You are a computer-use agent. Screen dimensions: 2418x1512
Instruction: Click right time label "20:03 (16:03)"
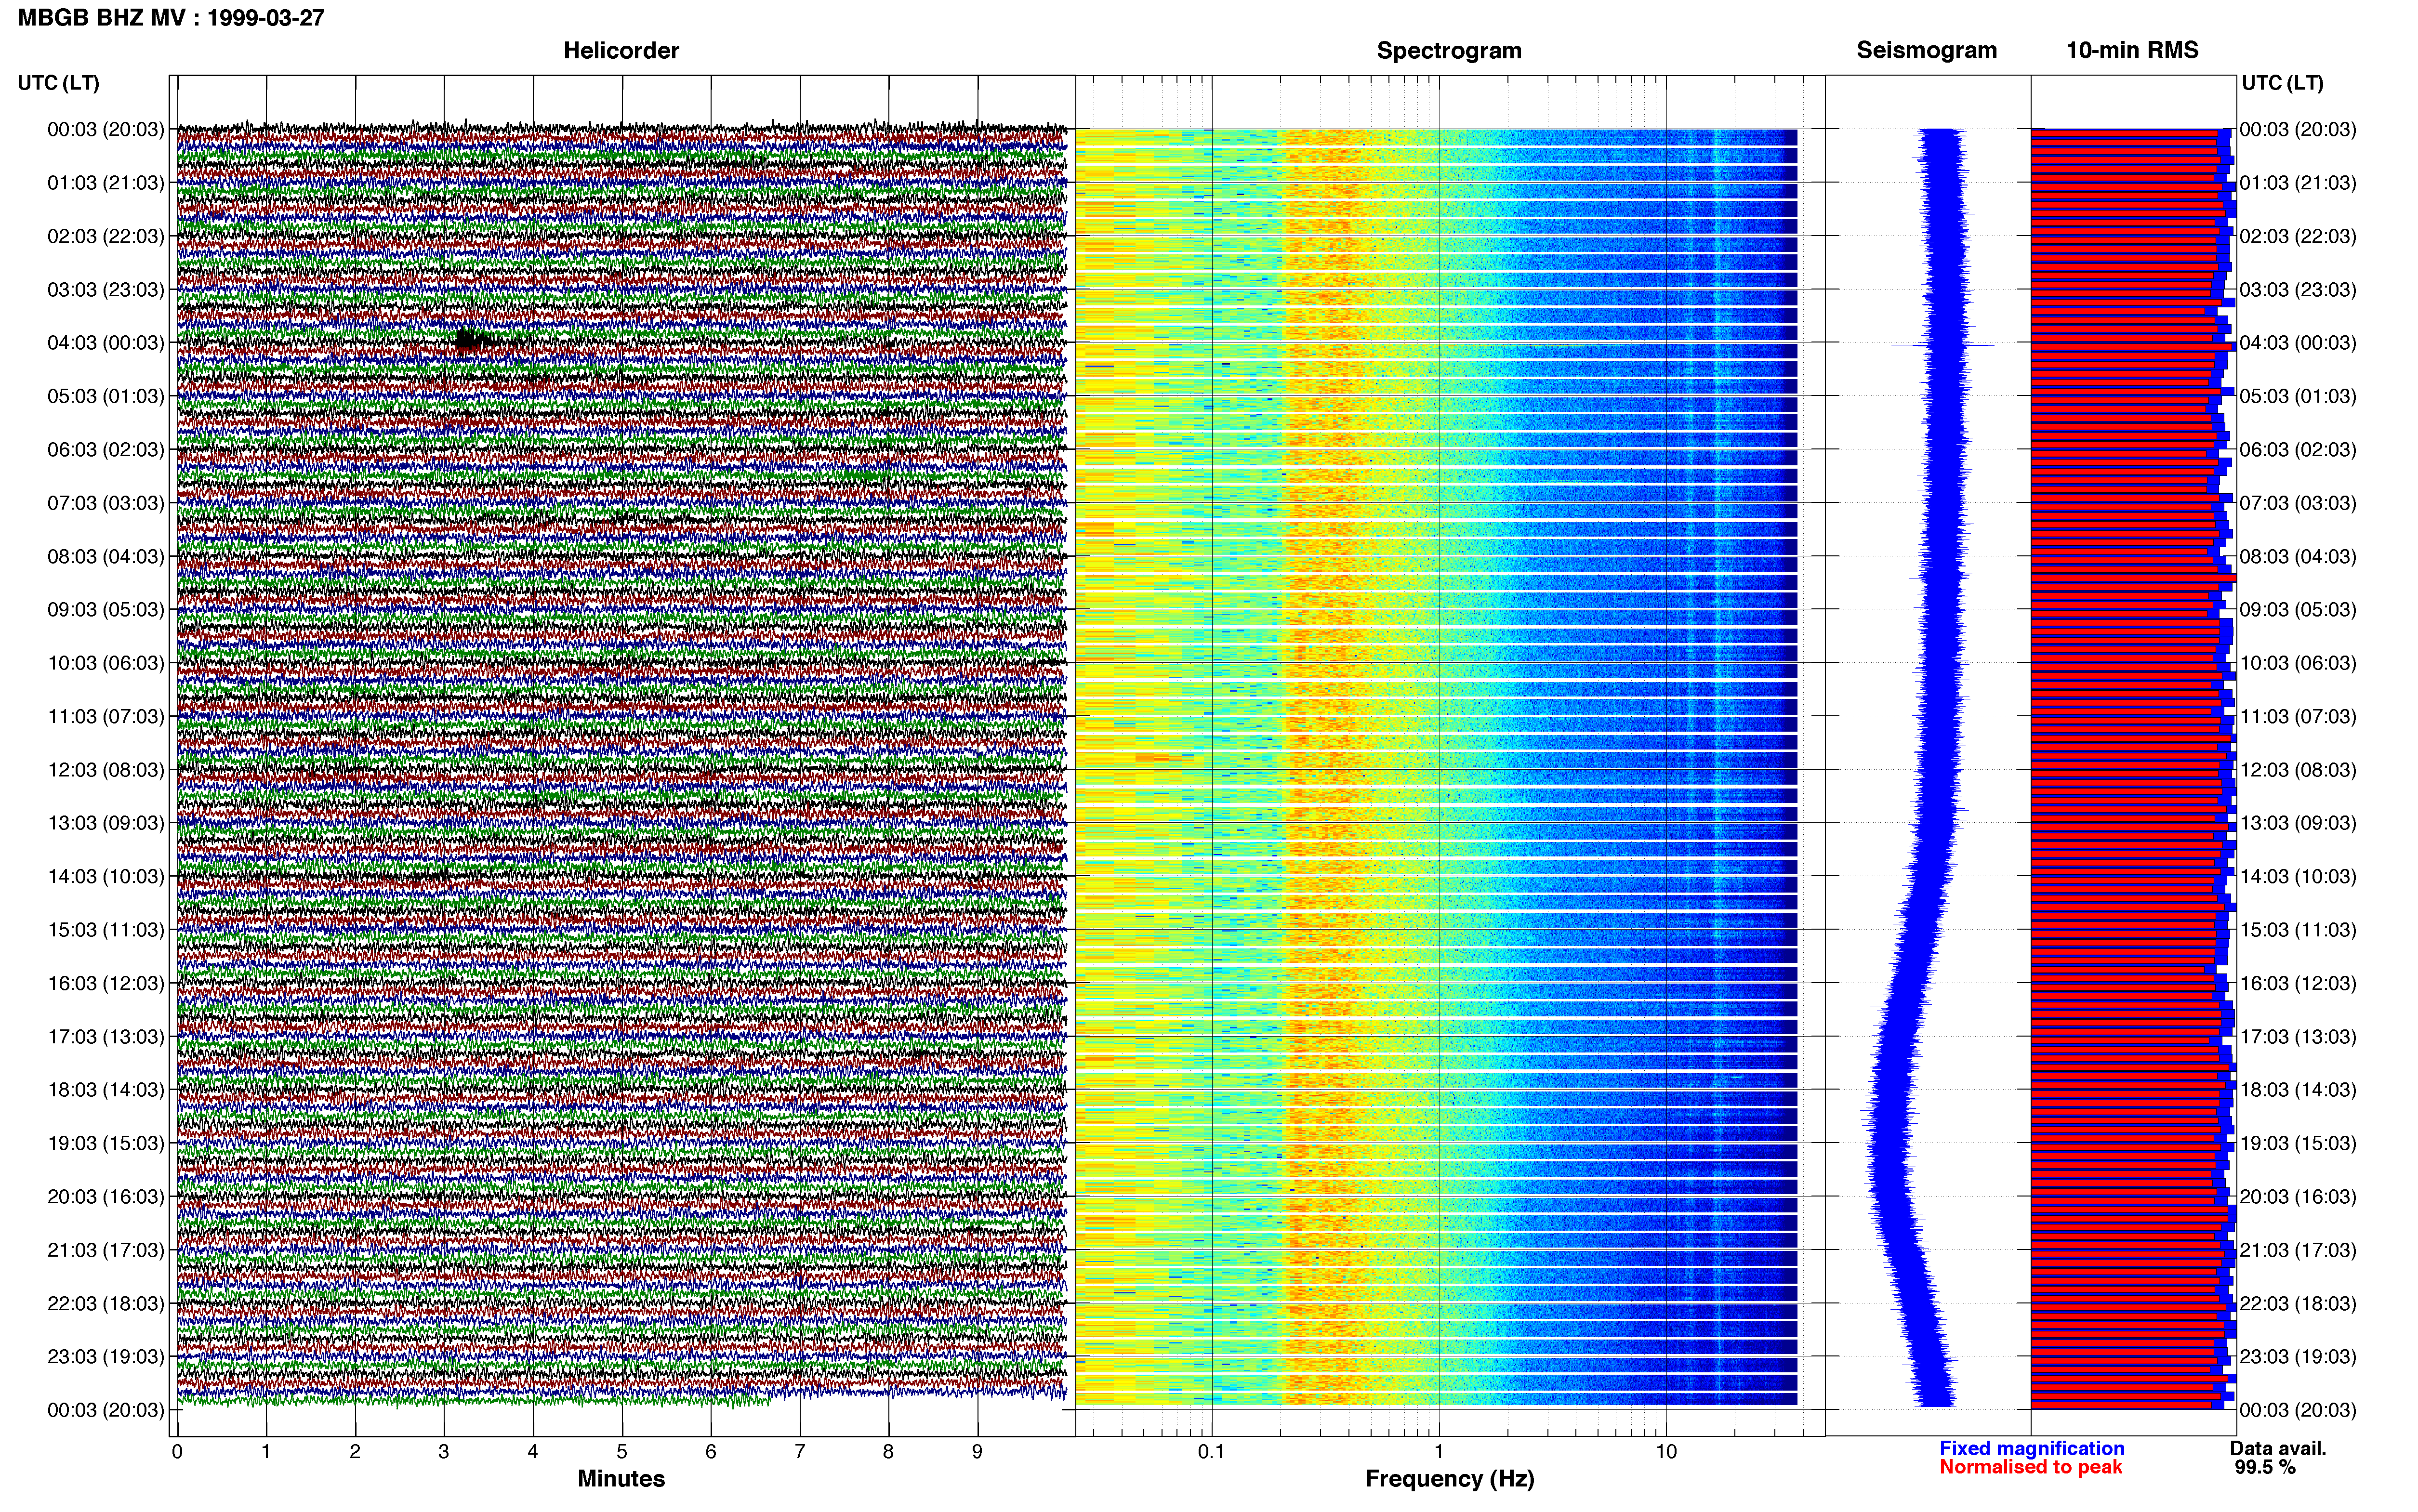(2298, 1197)
